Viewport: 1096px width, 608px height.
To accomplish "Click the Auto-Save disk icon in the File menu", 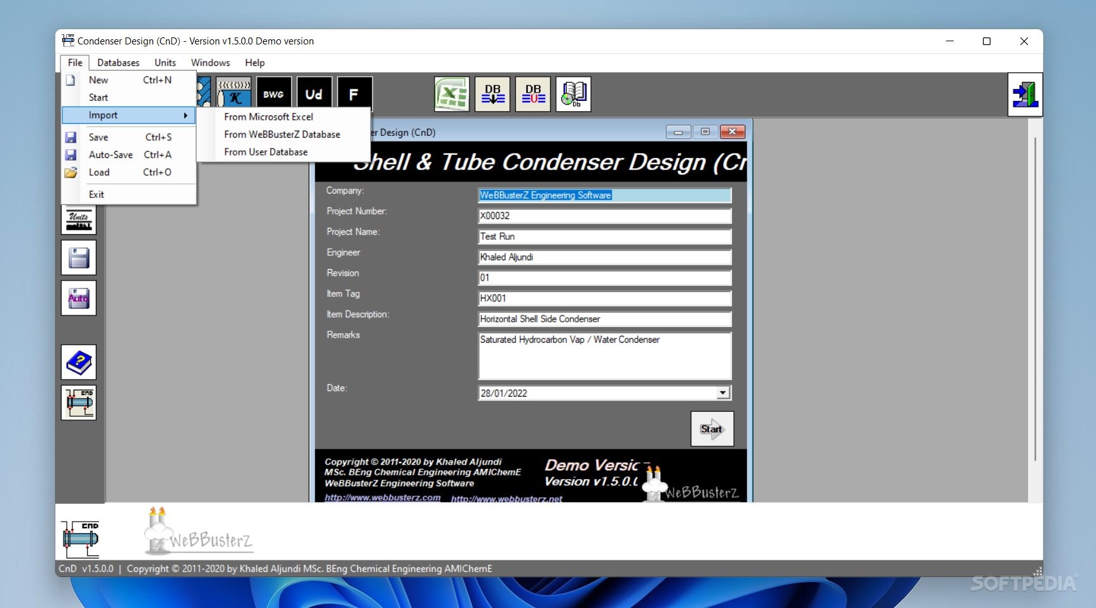I will [71, 155].
